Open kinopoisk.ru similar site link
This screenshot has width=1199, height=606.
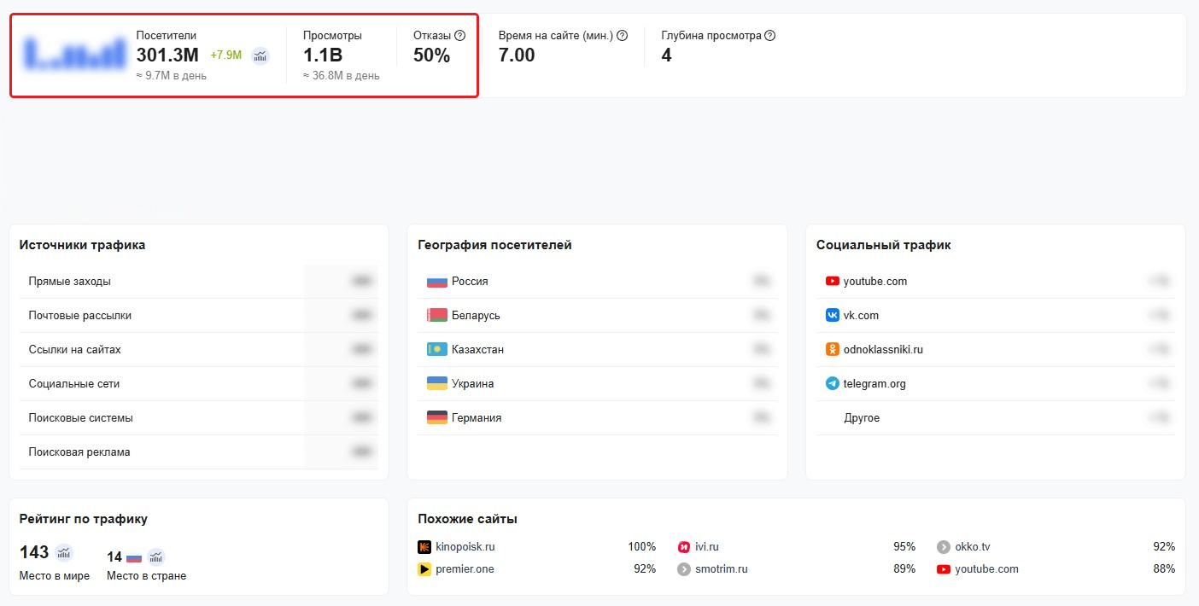[465, 547]
